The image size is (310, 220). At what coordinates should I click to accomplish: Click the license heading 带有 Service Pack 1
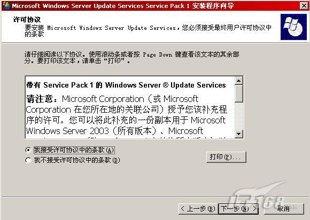[x=126, y=85]
